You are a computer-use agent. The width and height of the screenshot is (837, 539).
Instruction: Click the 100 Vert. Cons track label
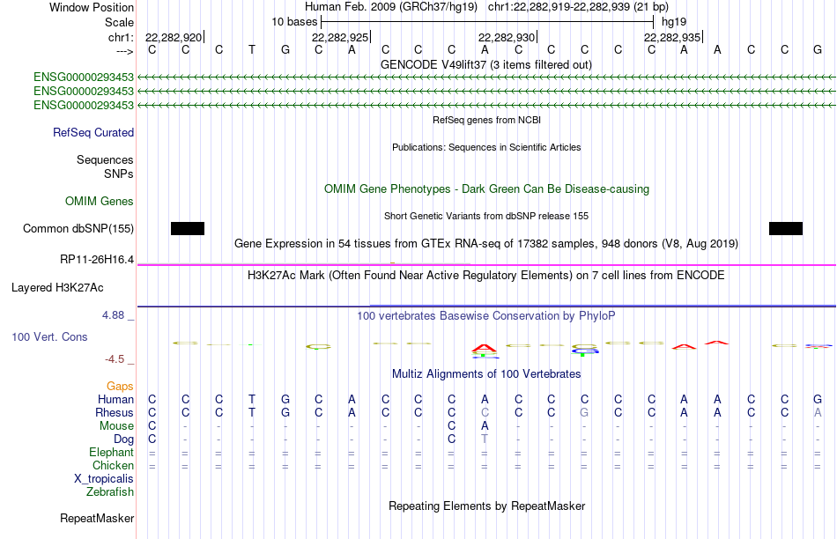49,336
